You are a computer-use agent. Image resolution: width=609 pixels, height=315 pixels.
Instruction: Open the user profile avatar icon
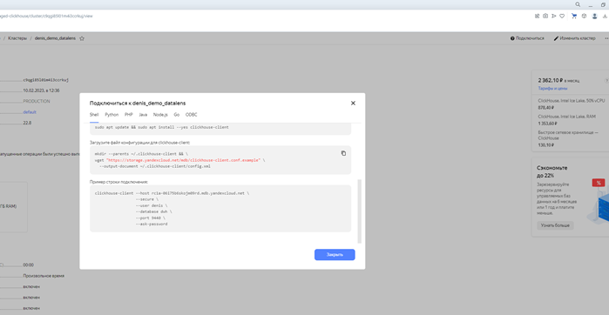pyautogui.click(x=595, y=16)
